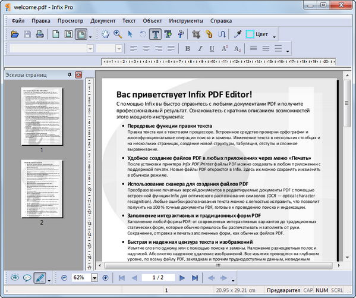The height and width of the screenshot is (298, 356).
Task: Open the Файл menu
Action: 18,21
